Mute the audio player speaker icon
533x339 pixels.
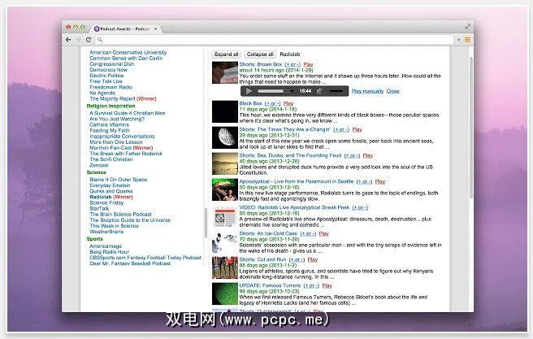click(319, 91)
